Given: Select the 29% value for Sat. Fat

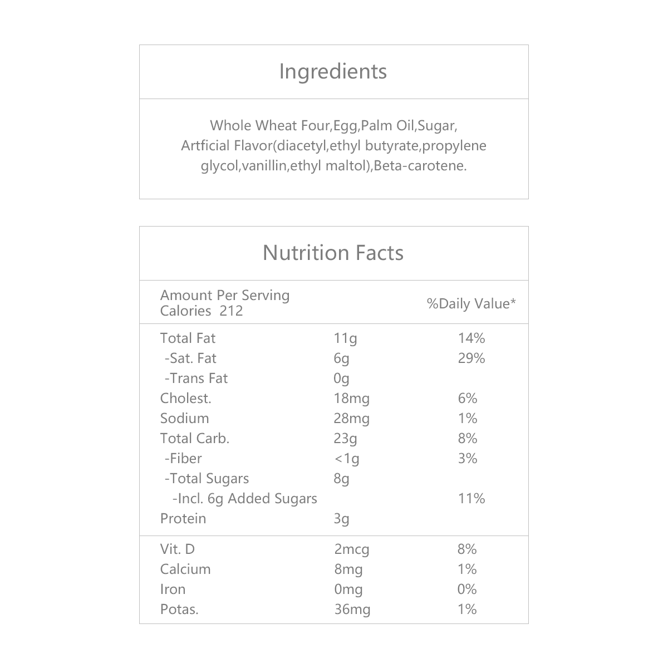Looking at the screenshot, I should [x=471, y=358].
